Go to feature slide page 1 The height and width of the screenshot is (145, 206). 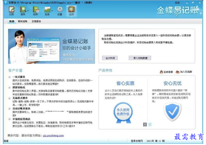pyautogui.click(x=145, y=124)
